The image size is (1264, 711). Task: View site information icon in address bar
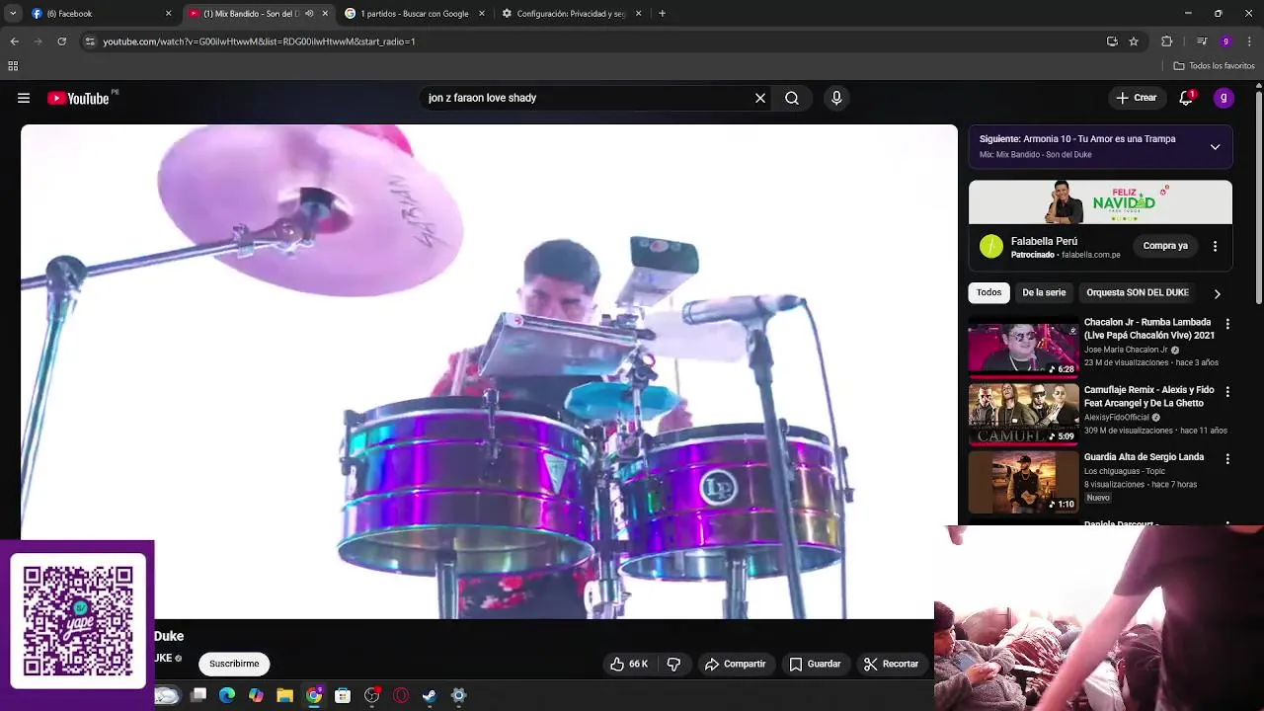(90, 41)
